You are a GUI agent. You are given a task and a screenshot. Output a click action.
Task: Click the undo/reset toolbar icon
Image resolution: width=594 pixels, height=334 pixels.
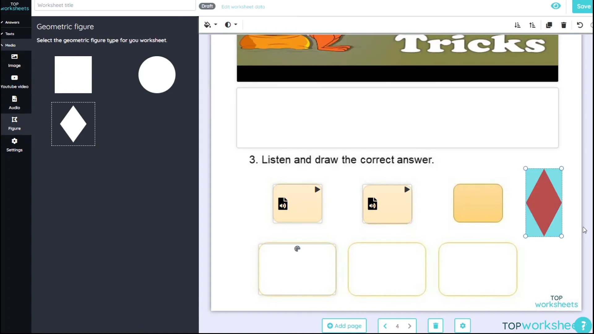point(580,25)
